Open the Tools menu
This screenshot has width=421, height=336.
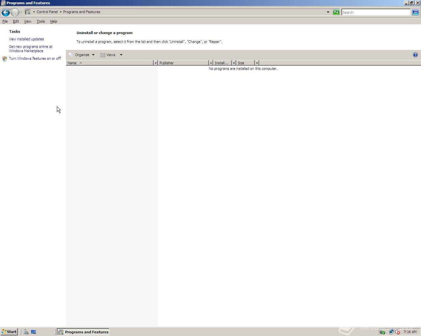[x=41, y=21]
